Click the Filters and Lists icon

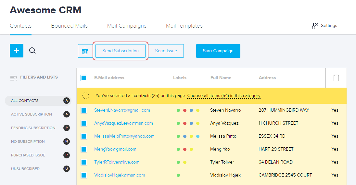point(13,78)
